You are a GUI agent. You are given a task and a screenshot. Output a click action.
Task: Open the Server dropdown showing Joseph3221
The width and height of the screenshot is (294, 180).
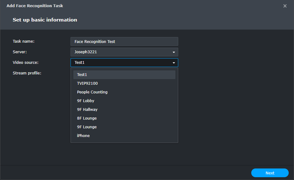[122, 52]
